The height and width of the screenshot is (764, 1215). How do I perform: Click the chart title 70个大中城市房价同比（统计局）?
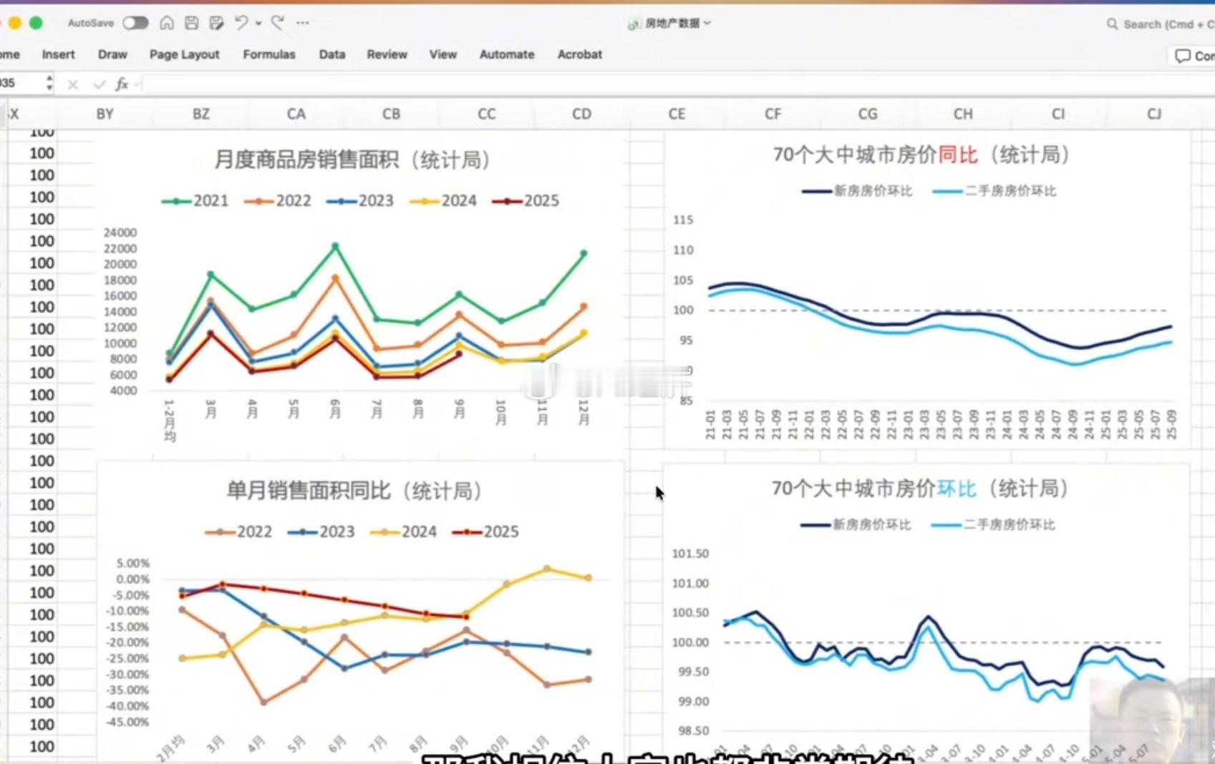(x=921, y=155)
